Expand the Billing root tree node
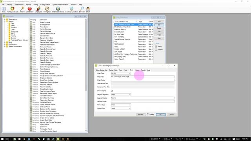This screenshot has width=251, height=141. click(4, 42)
